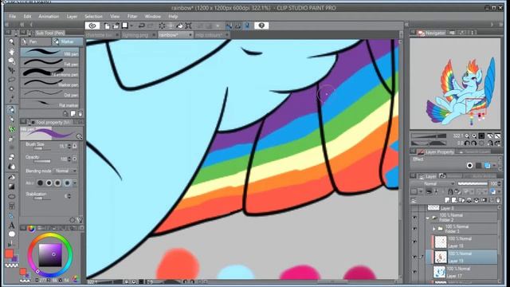
Task: Select the Lasso selection tool
Action: pos(11,80)
